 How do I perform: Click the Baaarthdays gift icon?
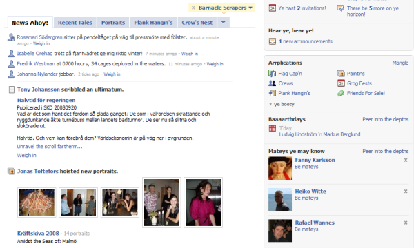(273, 128)
